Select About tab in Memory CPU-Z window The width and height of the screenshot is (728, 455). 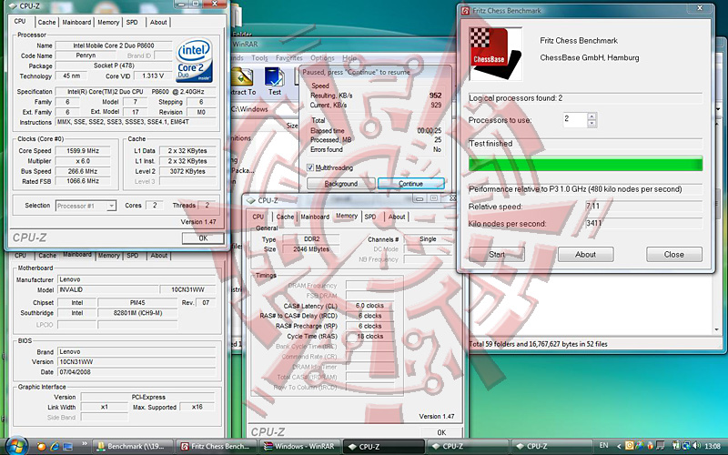pos(397,217)
